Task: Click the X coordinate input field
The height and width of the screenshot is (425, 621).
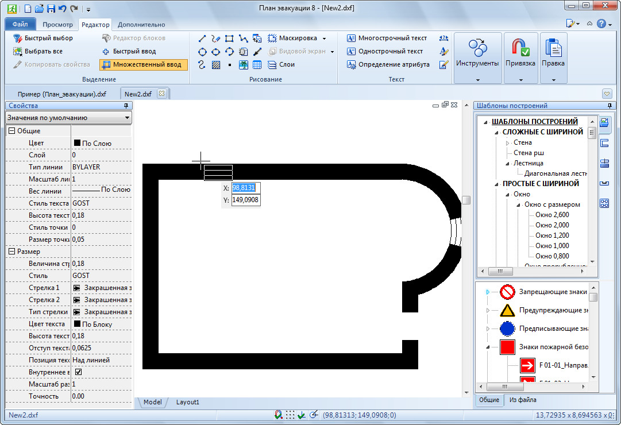Action: tap(245, 188)
